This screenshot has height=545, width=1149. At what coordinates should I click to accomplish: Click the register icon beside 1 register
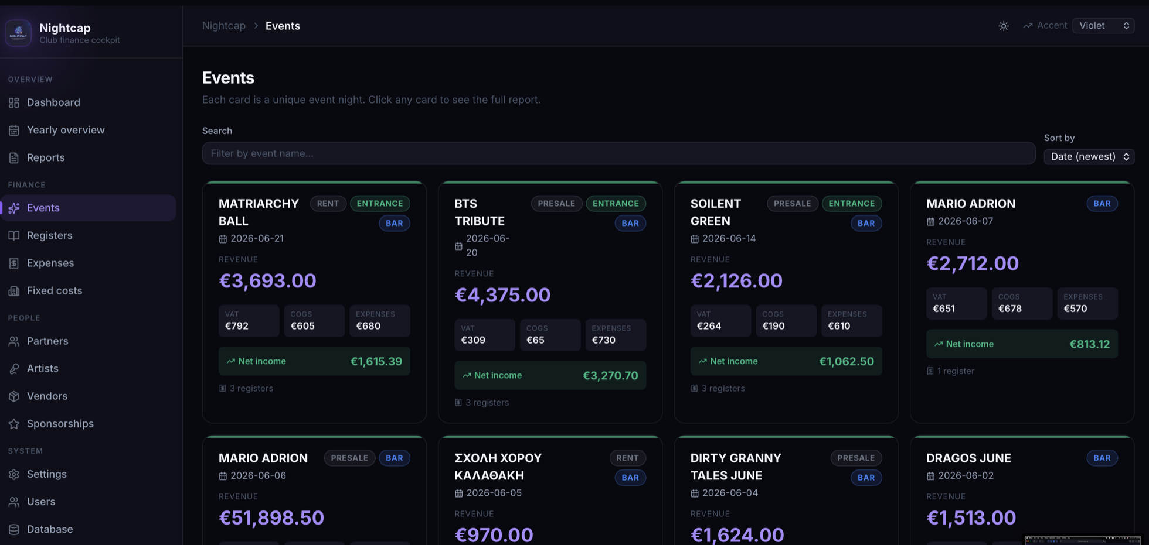(x=930, y=371)
